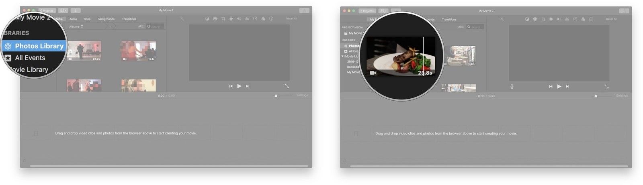
Task: Open the Albums dropdown
Action: [x=76, y=26]
